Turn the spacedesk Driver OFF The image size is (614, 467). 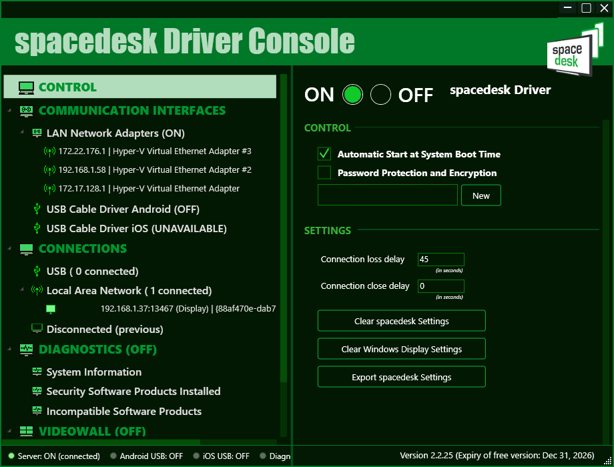coord(380,95)
